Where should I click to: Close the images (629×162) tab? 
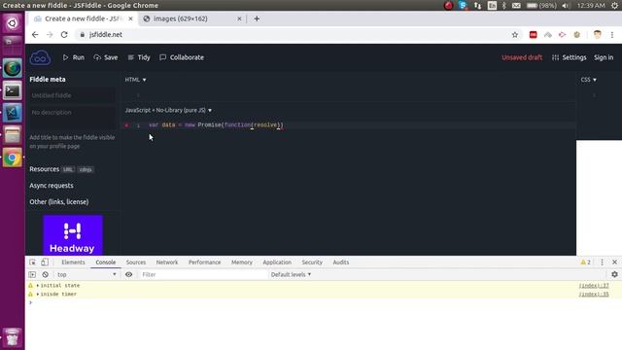click(x=239, y=18)
